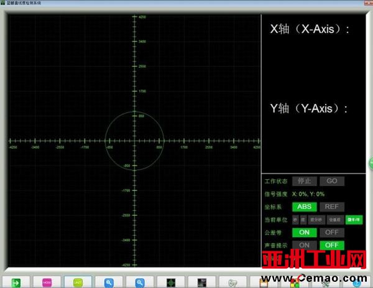Select the 停止 work status button
Image resolution: width=373 pixels, height=288 pixels.
pos(305,181)
